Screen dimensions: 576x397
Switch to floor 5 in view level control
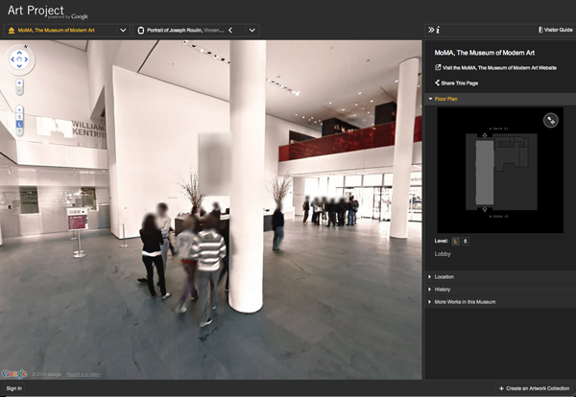(19, 117)
